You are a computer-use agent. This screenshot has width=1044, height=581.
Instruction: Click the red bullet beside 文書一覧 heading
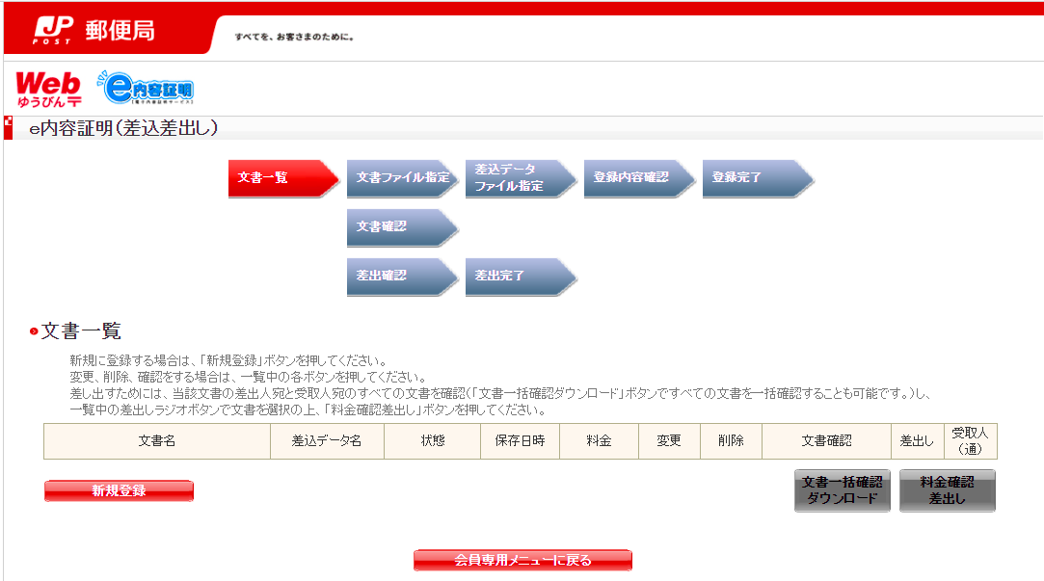pos(34,332)
